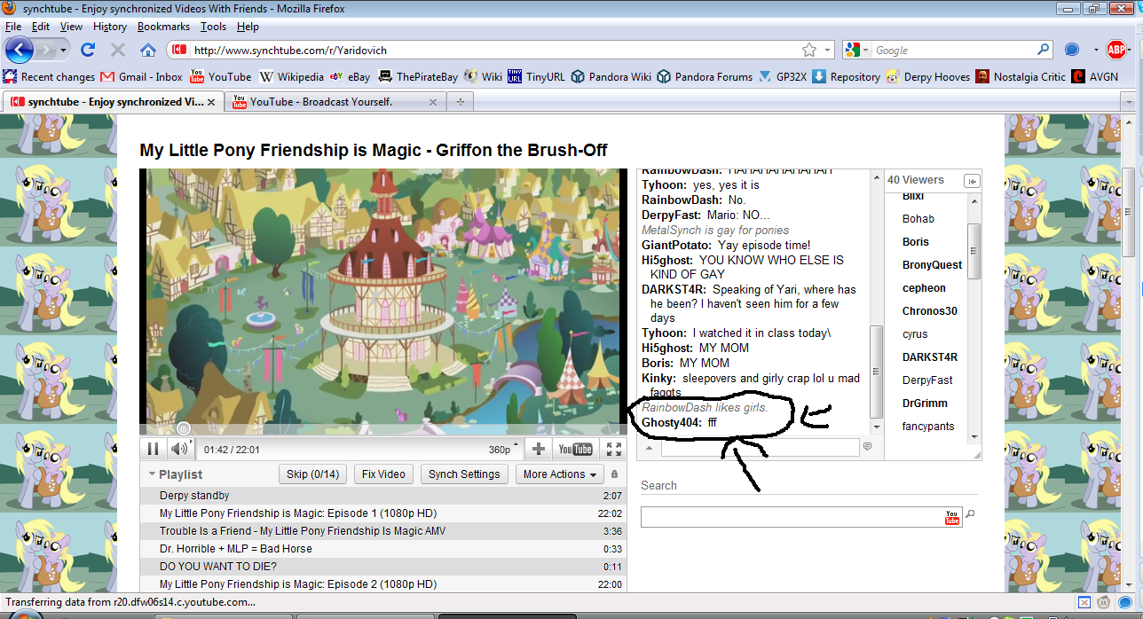Screen dimensions: 1143x619
Task: Switch to YouTube - Broadcast Yourself tab
Action: (x=321, y=102)
